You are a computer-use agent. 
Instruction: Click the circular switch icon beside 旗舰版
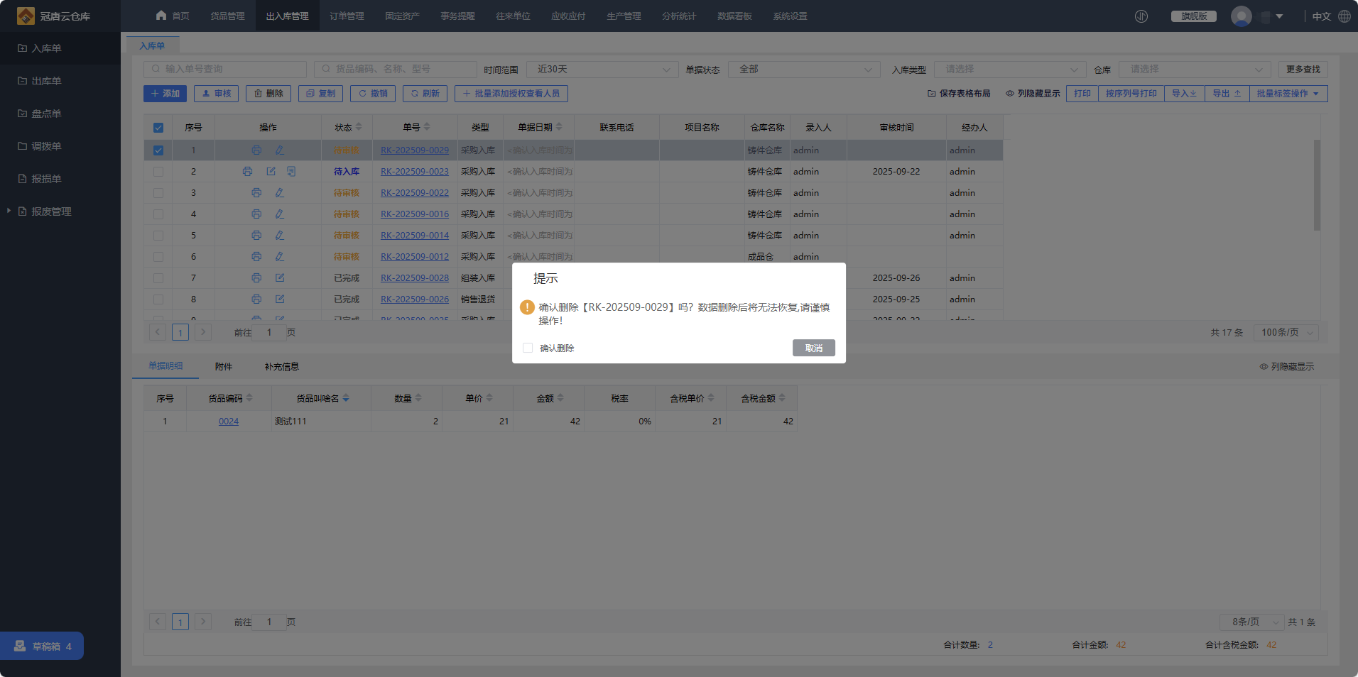click(x=1141, y=16)
